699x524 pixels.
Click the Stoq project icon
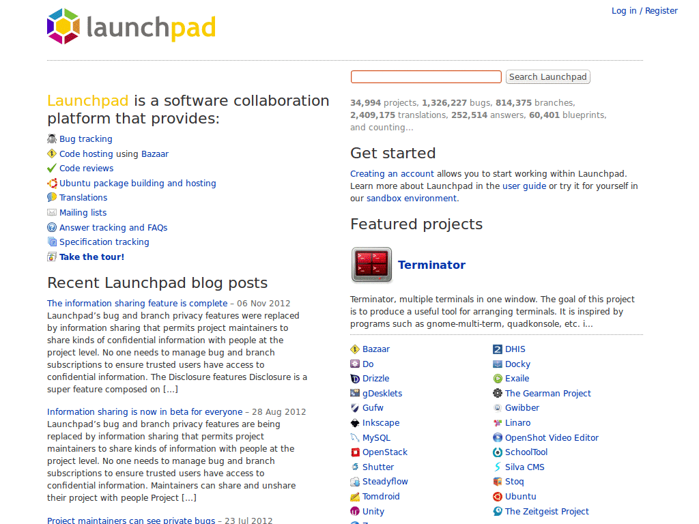pos(498,482)
